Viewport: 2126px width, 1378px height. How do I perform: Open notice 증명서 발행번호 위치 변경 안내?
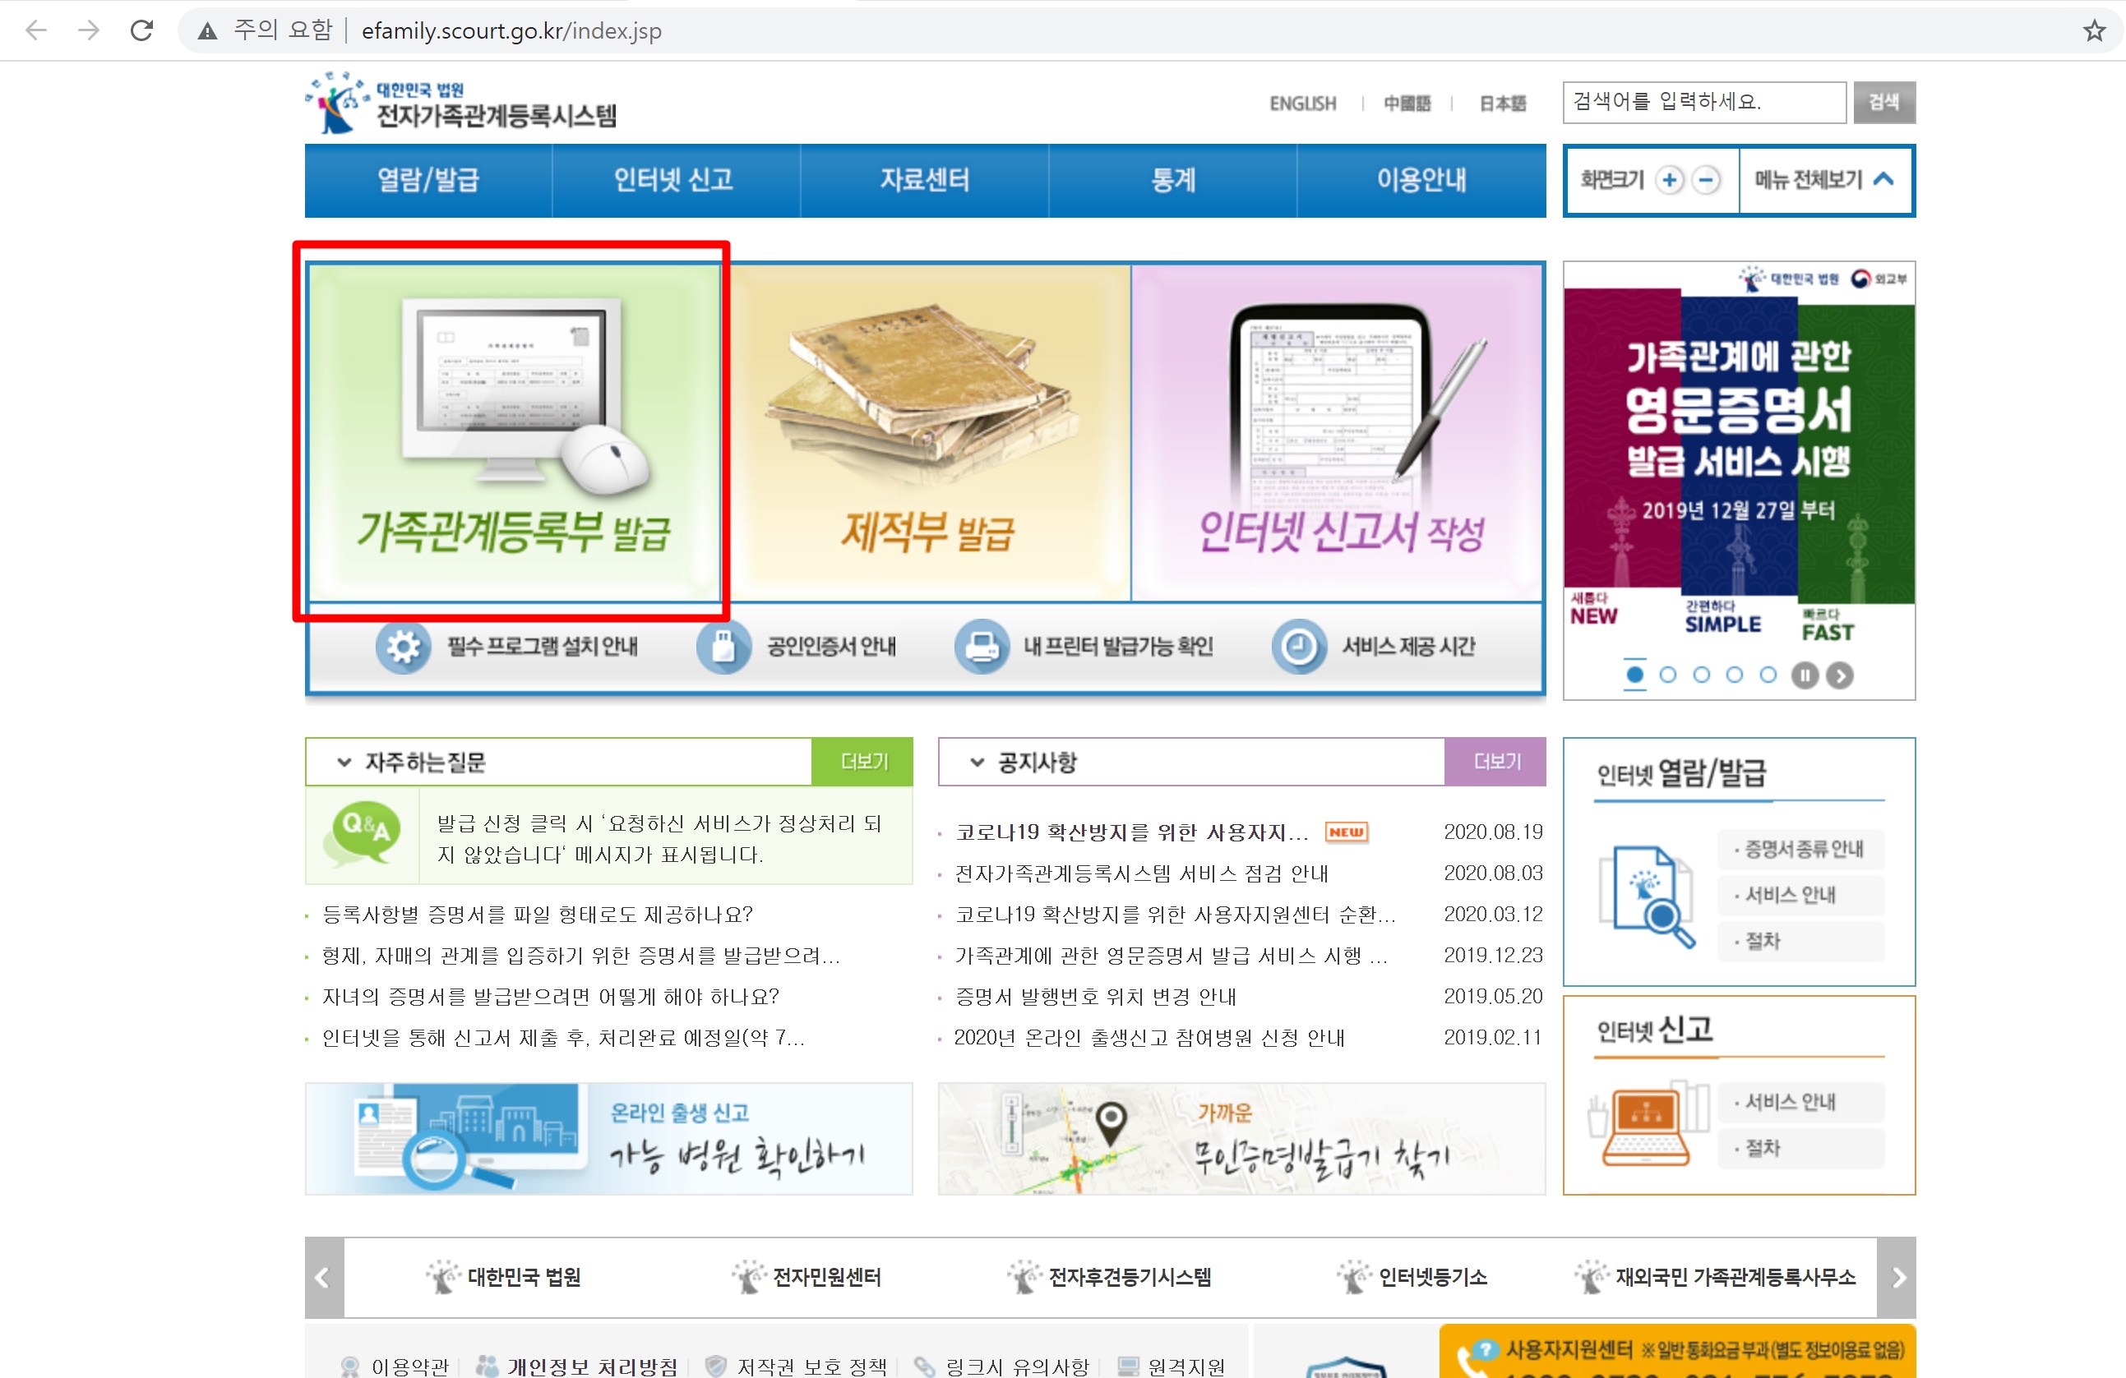point(1095,997)
